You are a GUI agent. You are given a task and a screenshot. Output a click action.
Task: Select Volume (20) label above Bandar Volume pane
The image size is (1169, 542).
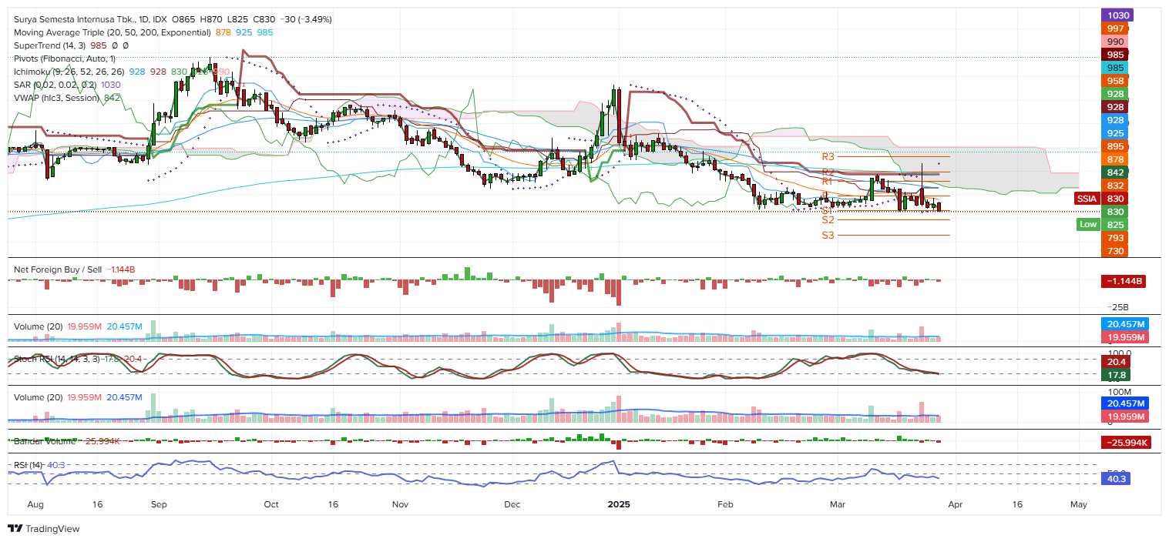38,397
